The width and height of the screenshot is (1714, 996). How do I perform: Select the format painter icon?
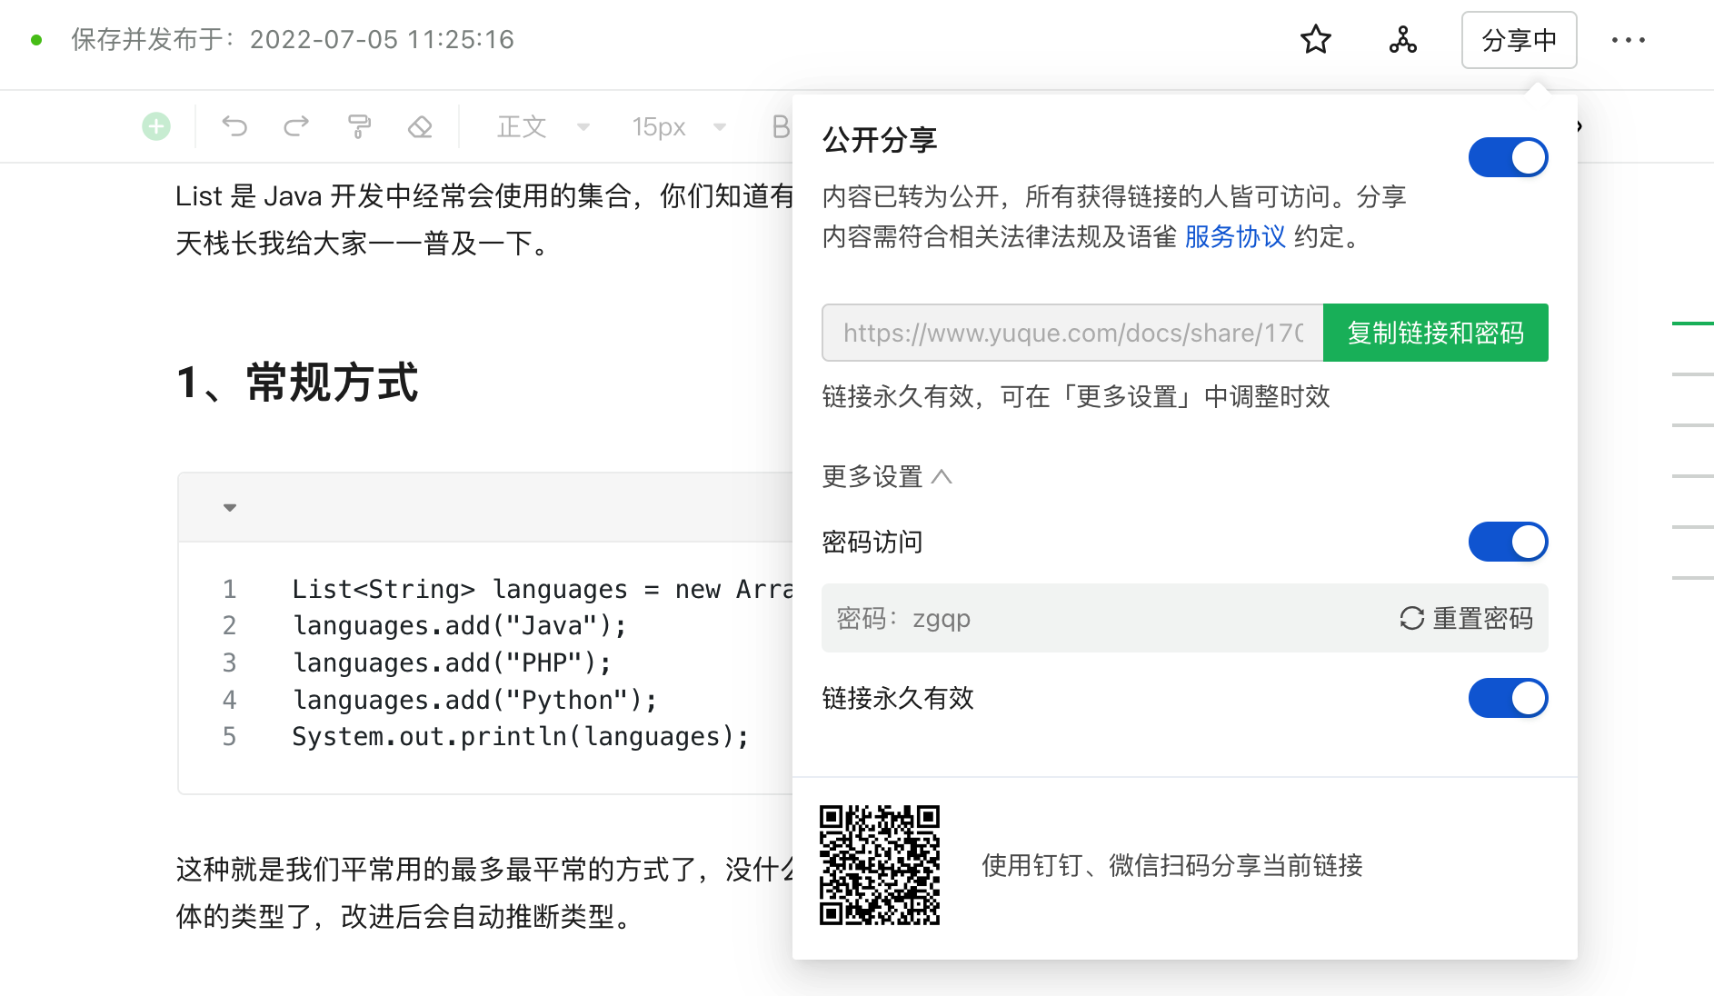point(359,126)
